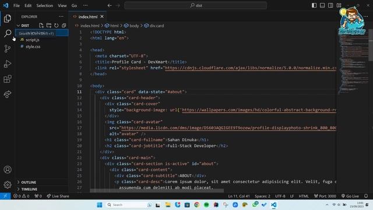Open the File menu
Screen dimensions: 373x210
16,5
